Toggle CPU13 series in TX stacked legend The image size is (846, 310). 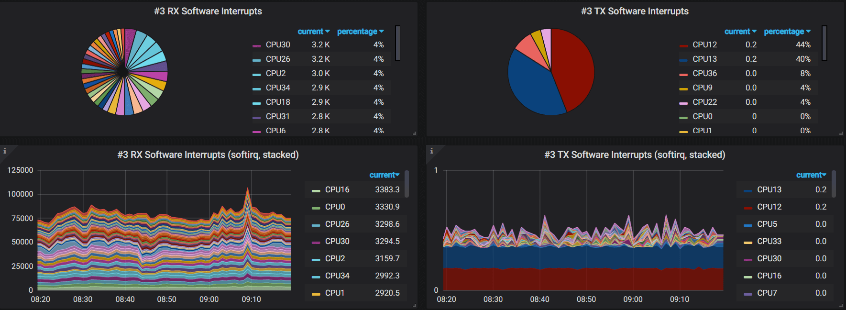pos(769,190)
